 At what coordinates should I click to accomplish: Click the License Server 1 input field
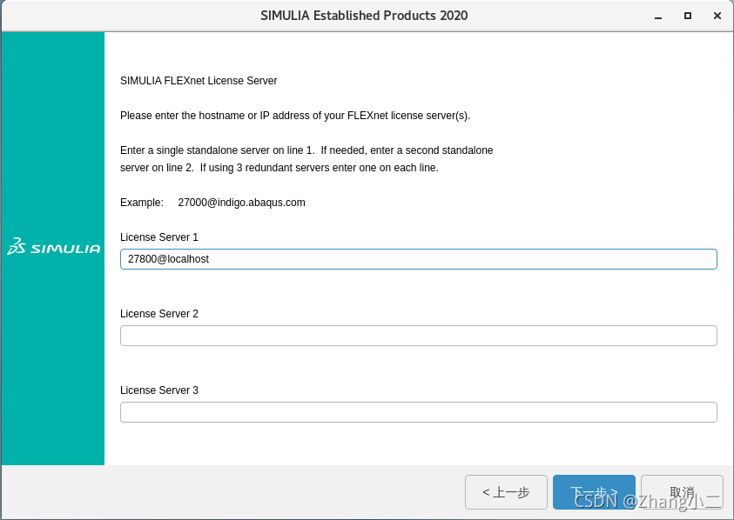(x=418, y=259)
